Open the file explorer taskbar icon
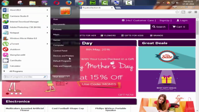The image size is (199, 112). (32, 3)
